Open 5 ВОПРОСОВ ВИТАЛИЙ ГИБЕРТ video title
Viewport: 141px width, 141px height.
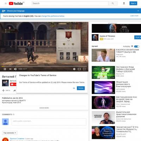(x=127, y=51)
